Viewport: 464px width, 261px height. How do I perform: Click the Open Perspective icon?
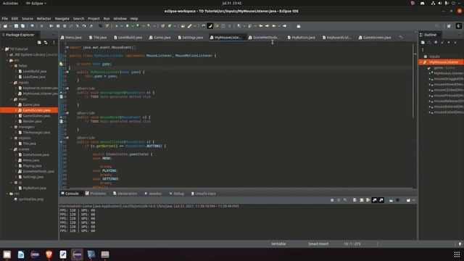coord(449,26)
